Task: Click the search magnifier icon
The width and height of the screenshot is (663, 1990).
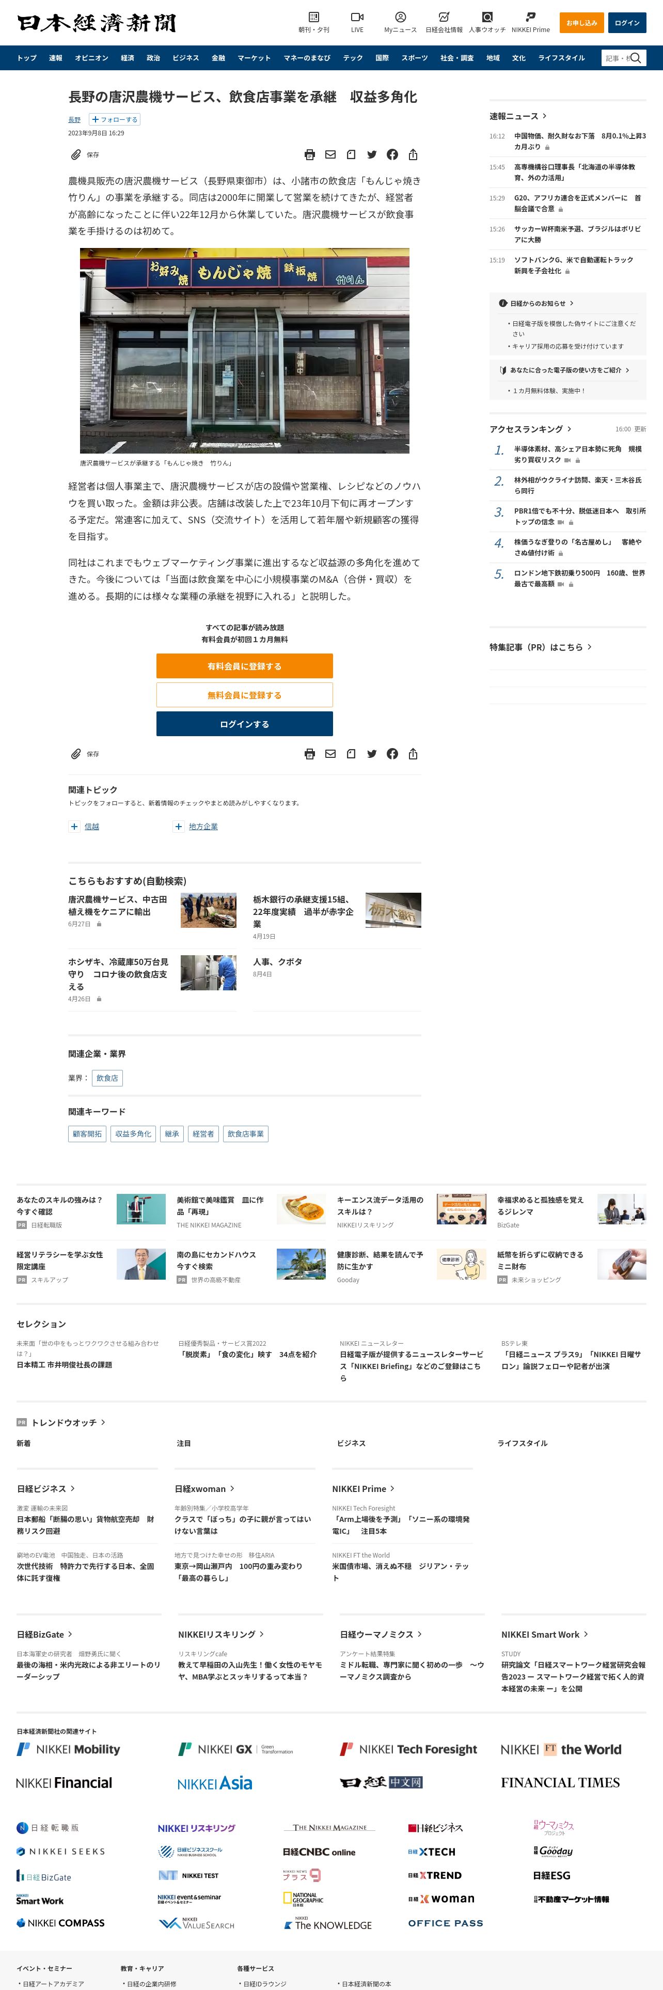Action: pos(636,58)
